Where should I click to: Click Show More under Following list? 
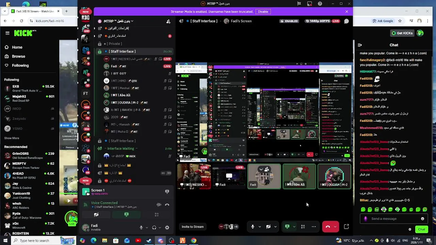(12, 138)
